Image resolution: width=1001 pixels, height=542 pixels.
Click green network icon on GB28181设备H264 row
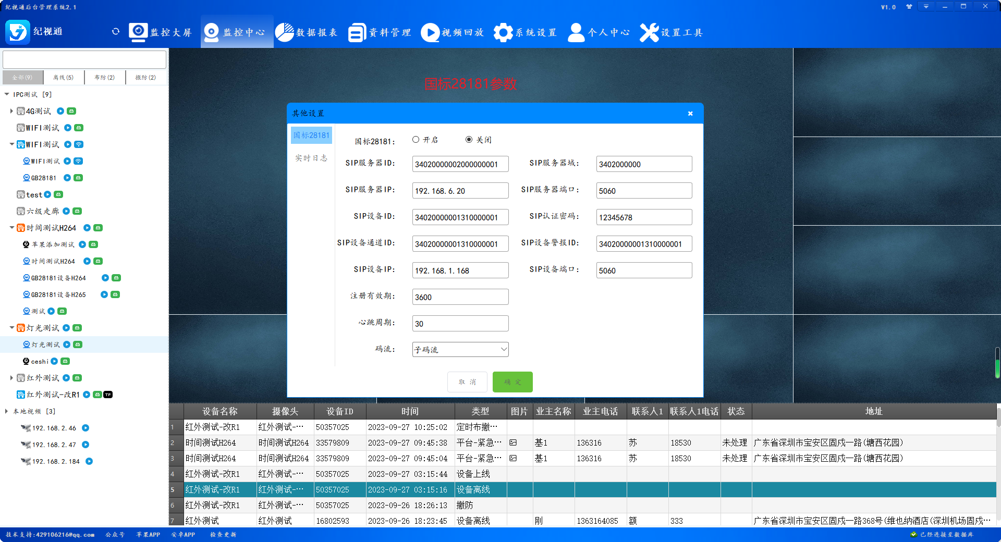point(116,278)
